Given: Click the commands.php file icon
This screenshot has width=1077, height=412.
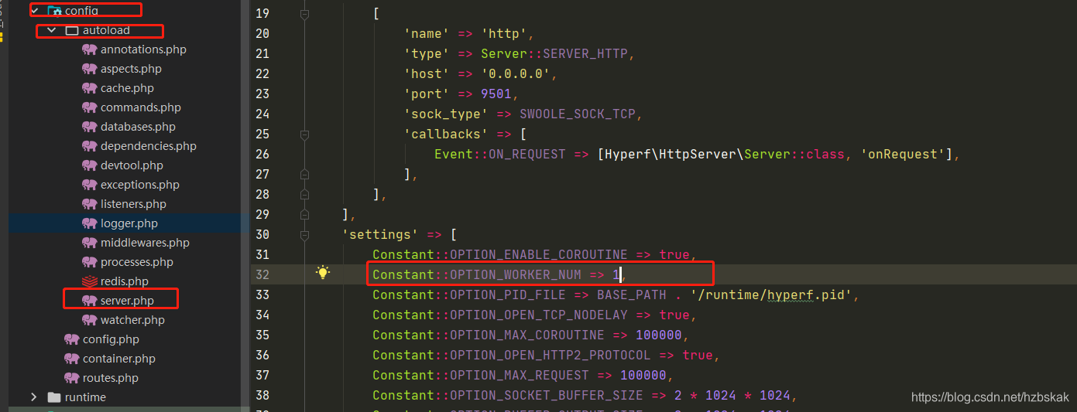Looking at the screenshot, I should tap(89, 107).
